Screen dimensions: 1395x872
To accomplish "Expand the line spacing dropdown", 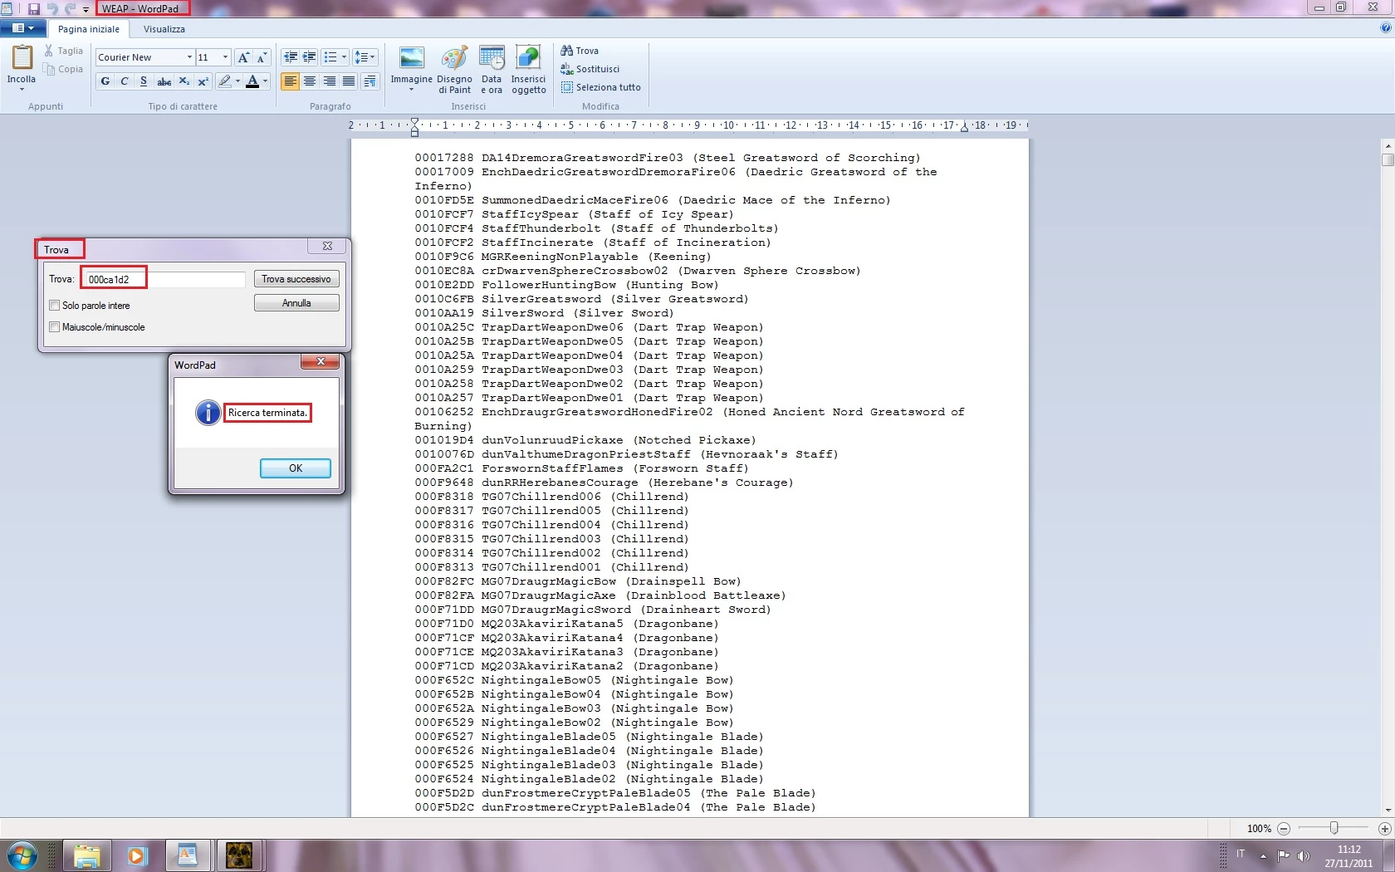I will [x=373, y=57].
